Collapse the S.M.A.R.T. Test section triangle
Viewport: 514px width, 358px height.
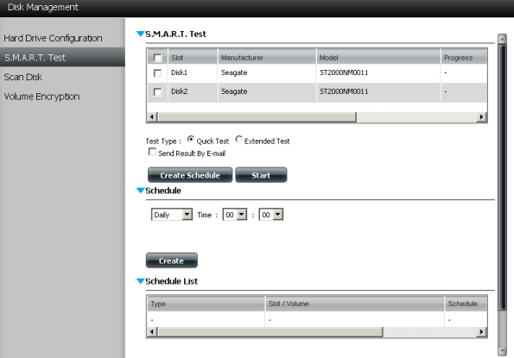pyautogui.click(x=140, y=34)
